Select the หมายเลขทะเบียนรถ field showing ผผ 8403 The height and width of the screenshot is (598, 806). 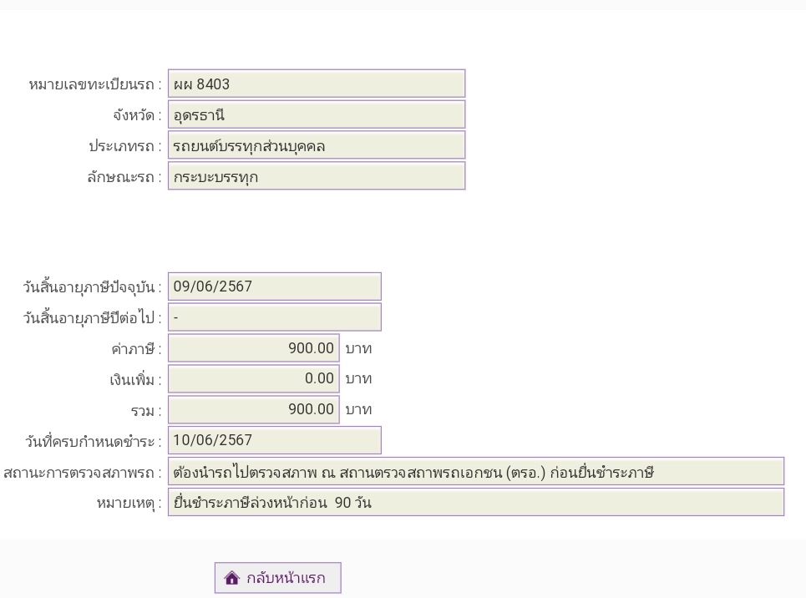tap(317, 84)
